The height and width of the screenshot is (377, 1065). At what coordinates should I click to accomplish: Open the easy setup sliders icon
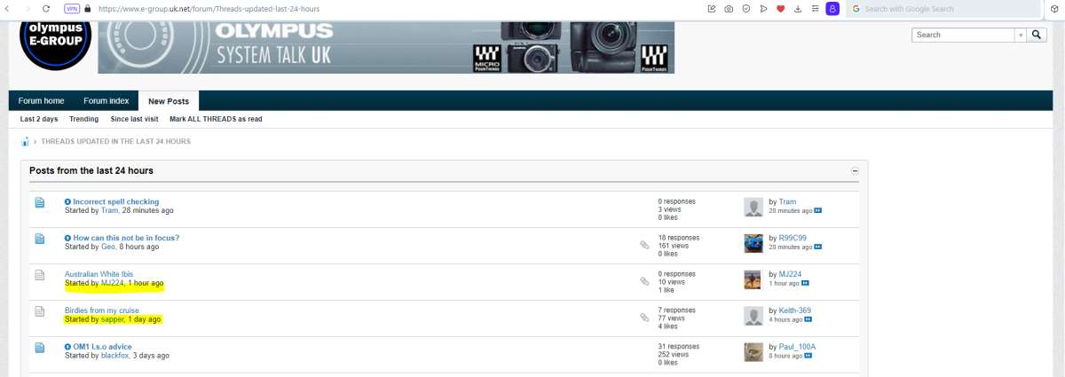(x=815, y=8)
